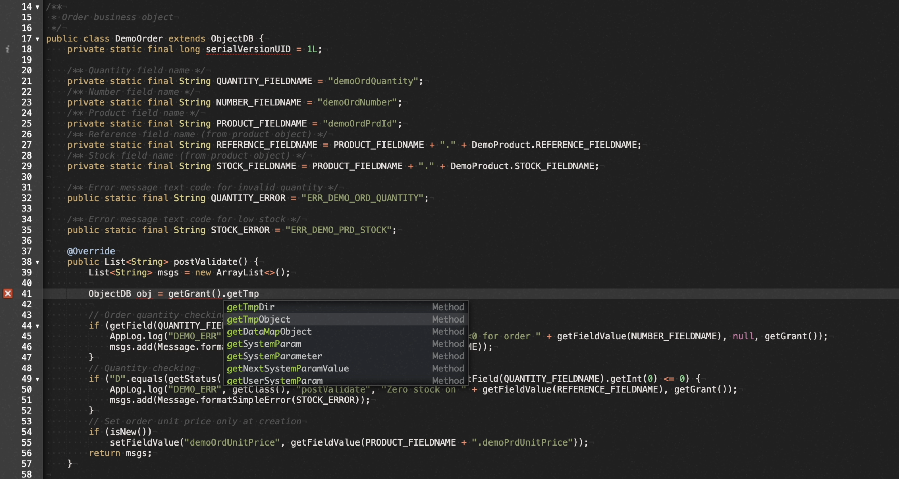The width and height of the screenshot is (899, 479).
Task: Click the red error marker on line 41
Action: [8, 293]
